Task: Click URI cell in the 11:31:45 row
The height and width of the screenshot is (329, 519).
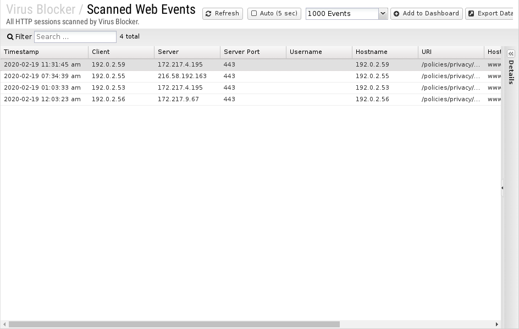Action: click(450, 64)
